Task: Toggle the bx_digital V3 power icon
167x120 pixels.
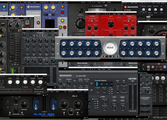Action: click(x=23, y=31)
